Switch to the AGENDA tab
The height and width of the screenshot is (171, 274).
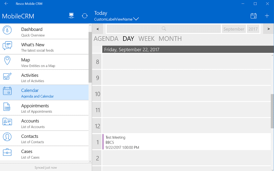tap(106, 39)
